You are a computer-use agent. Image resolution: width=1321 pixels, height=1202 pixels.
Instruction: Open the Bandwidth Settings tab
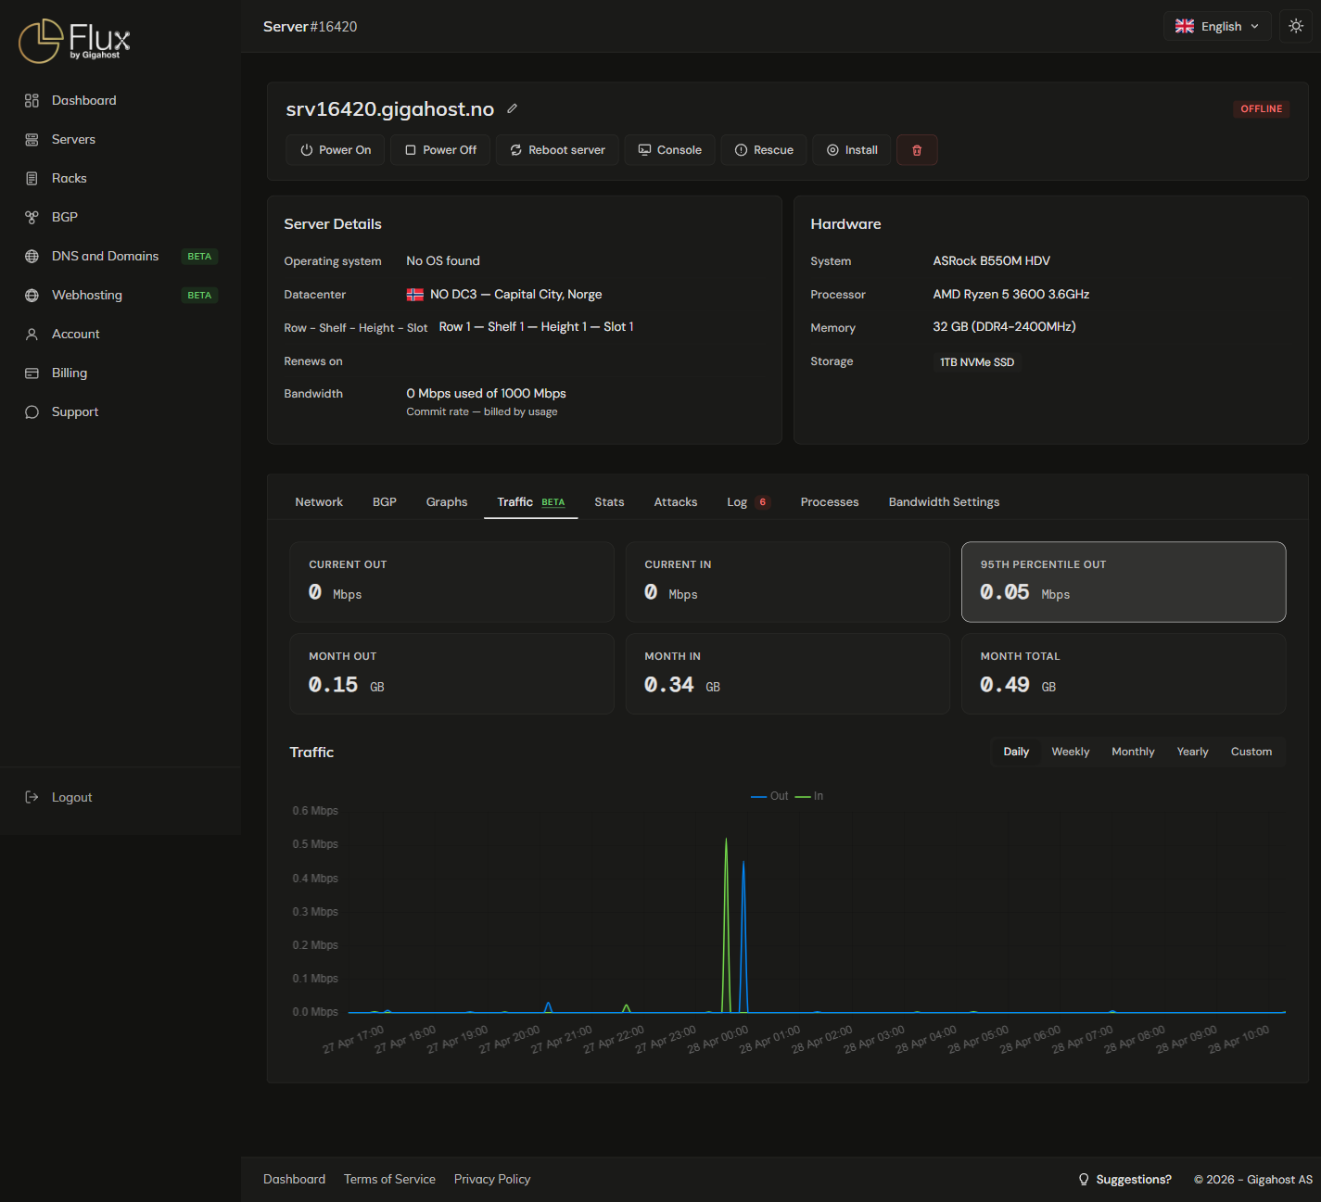click(x=944, y=501)
